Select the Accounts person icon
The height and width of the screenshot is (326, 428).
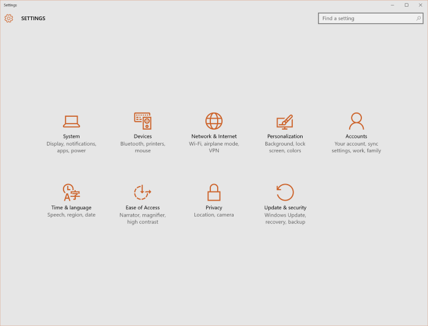pos(356,121)
